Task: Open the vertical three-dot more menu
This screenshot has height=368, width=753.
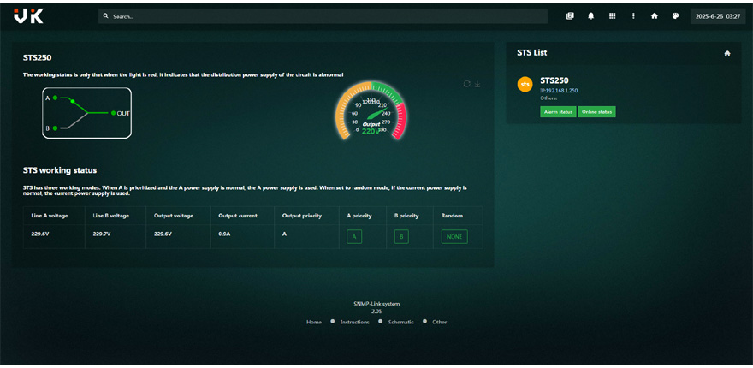Action: (x=633, y=15)
